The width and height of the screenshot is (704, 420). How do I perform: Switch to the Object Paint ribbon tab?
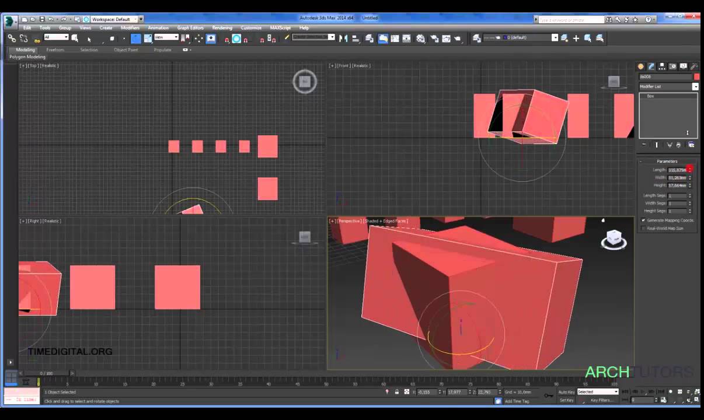126,50
